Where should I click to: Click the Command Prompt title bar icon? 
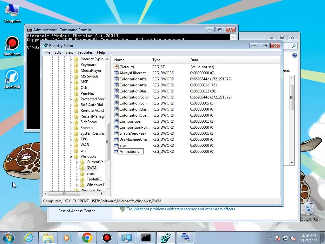30,30
